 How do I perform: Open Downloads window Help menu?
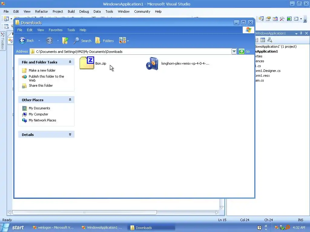[x=83, y=30]
